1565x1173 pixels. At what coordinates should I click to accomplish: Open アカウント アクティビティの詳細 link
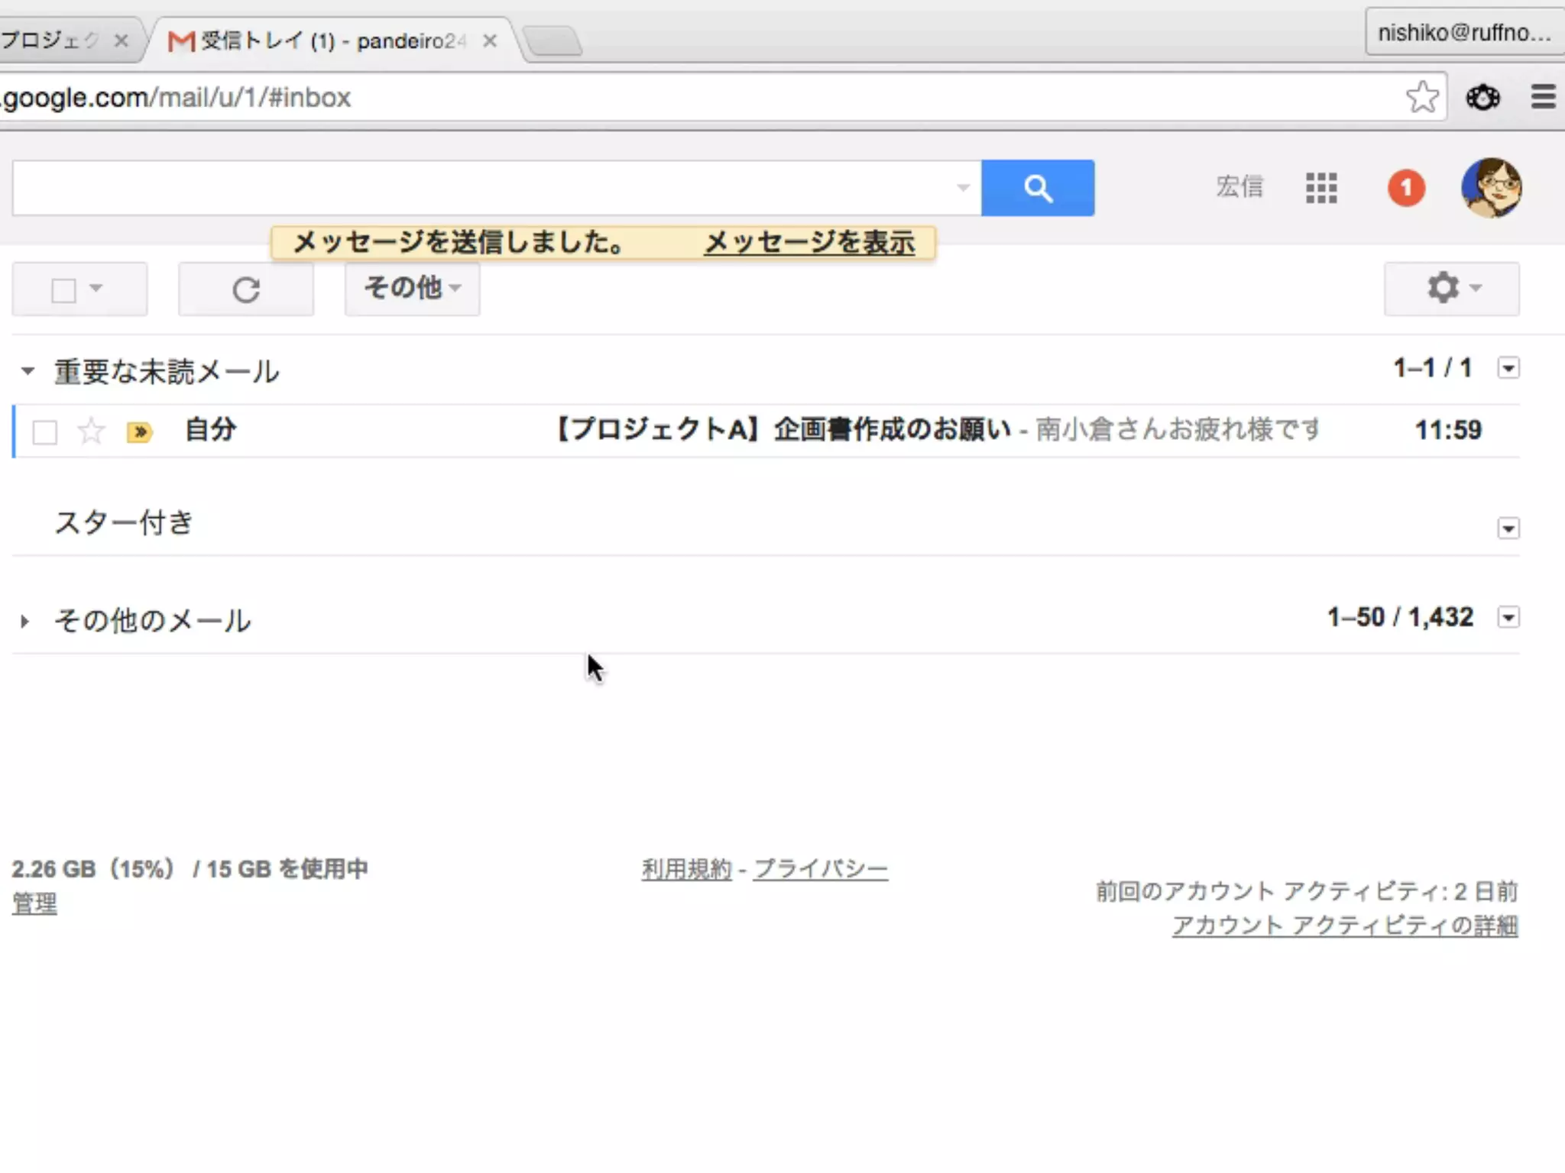click(x=1344, y=926)
